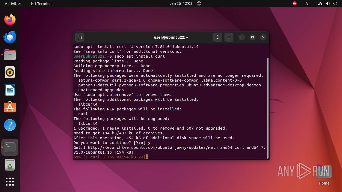
Task: Click the network status icon
Action: tap(320, 3)
